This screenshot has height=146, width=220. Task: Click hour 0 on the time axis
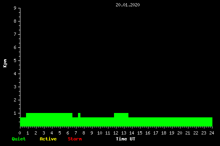20,133
